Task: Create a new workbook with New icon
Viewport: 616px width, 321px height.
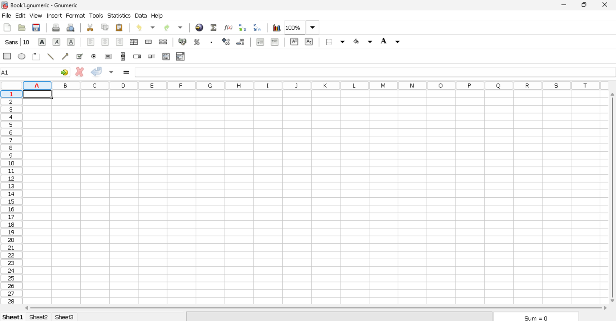Action: click(x=7, y=27)
